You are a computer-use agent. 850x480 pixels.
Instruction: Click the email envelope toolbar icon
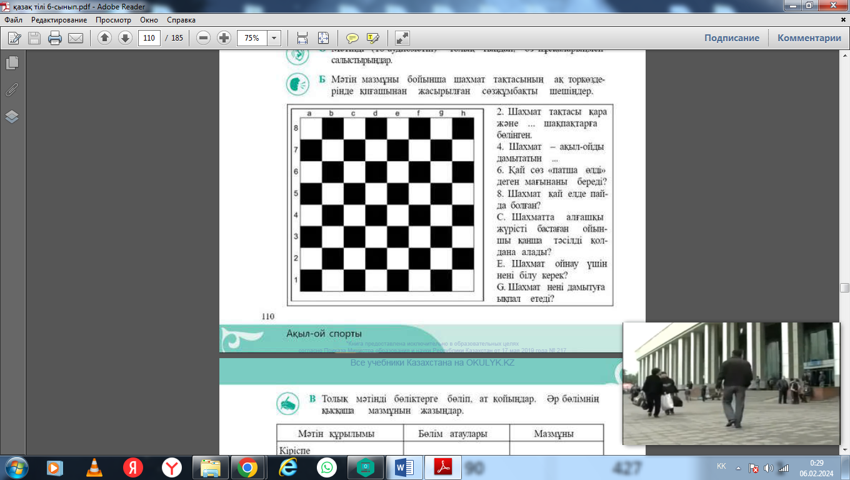[76, 38]
